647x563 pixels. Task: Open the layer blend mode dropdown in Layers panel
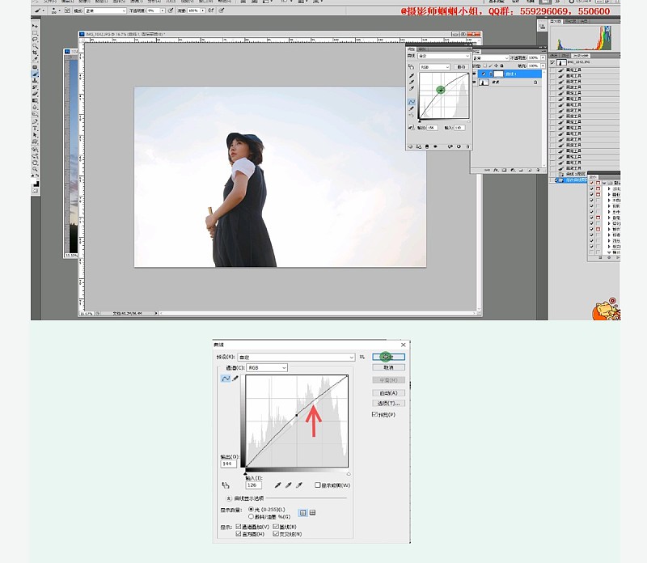click(491, 58)
